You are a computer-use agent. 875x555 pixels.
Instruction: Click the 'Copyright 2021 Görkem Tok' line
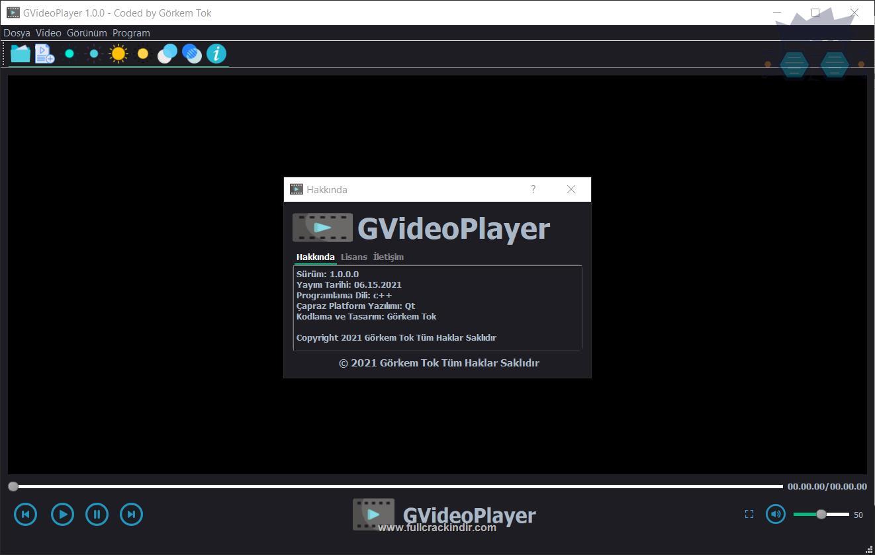[396, 337]
